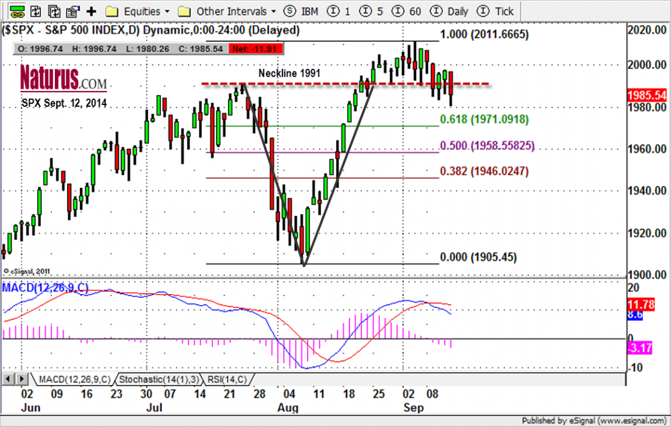
Task: Select the Daily interval button
Action: point(450,11)
